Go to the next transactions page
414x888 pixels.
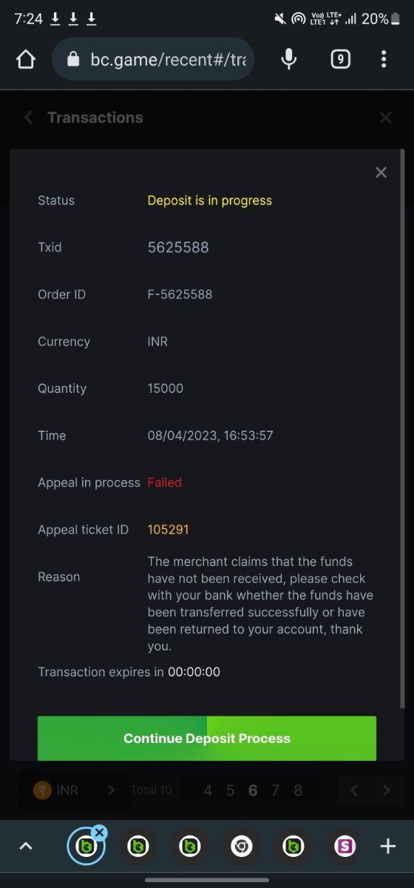(386, 790)
